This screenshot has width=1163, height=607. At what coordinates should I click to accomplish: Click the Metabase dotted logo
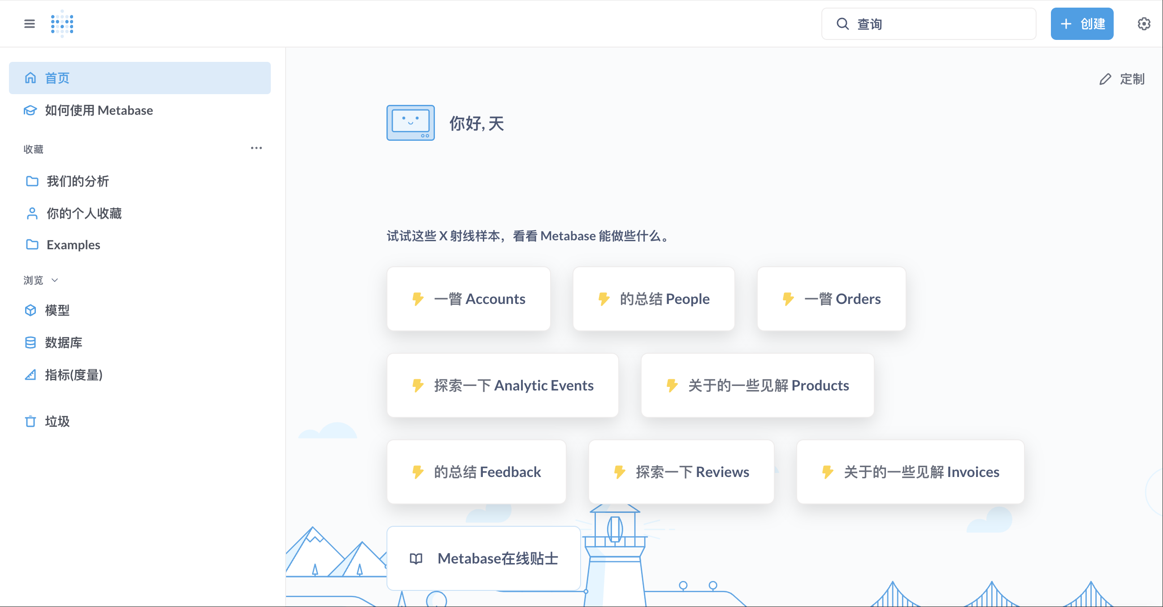[x=62, y=23]
